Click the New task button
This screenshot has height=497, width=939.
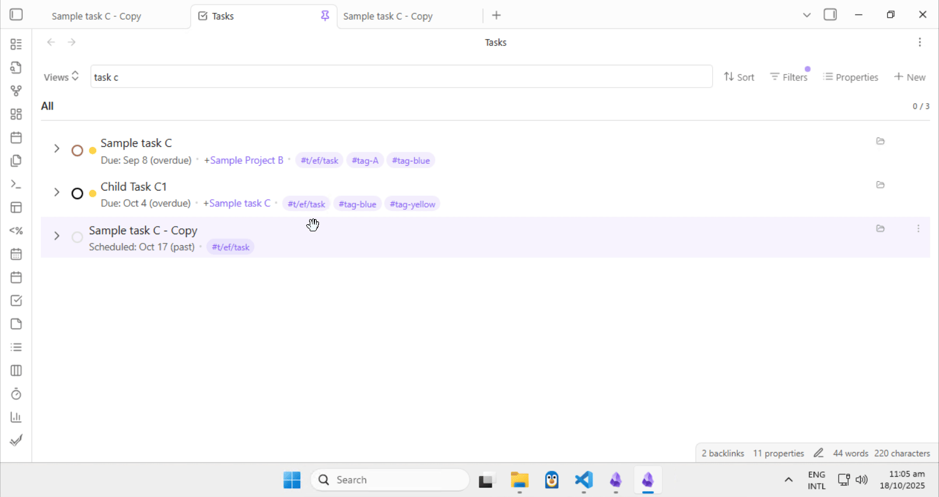click(x=909, y=77)
